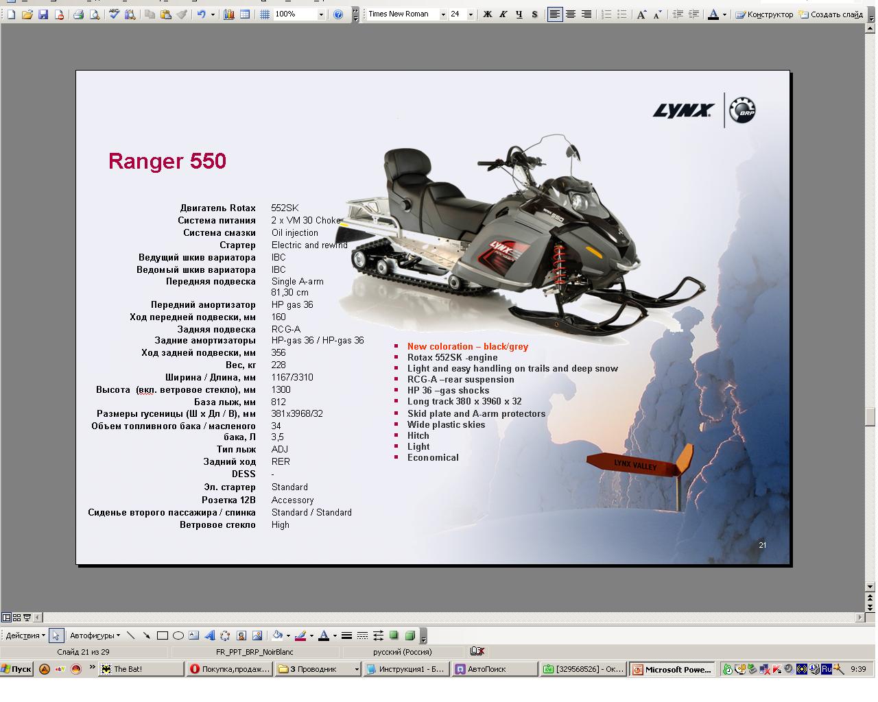This screenshot has width=878, height=702.
Task: Toggle bold formatting (Ж)
Action: (488, 14)
